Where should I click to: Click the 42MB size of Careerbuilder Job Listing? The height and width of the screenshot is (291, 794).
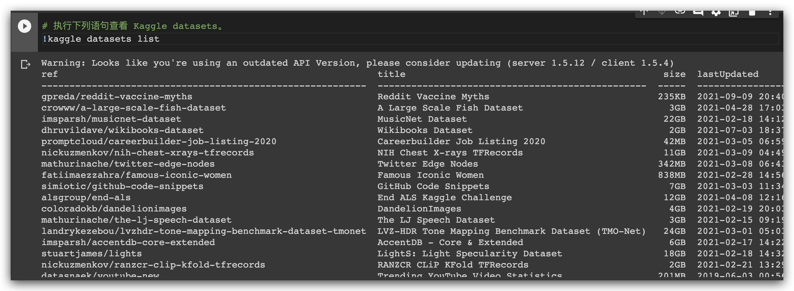click(674, 141)
